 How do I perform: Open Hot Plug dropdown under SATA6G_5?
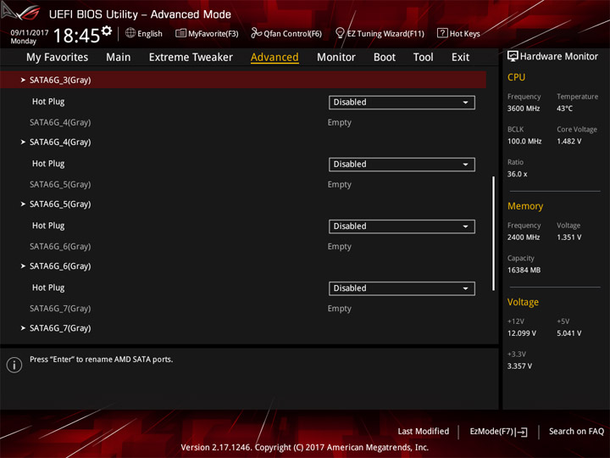402,226
